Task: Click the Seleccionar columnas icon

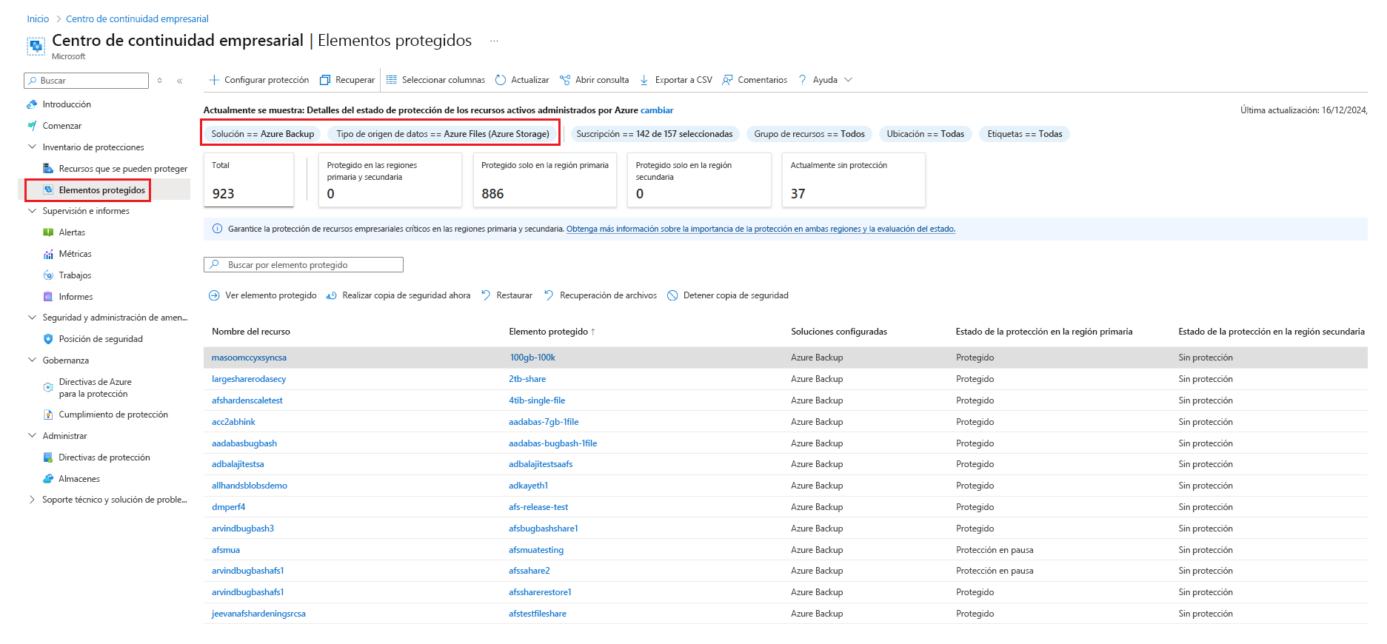Action: [392, 80]
